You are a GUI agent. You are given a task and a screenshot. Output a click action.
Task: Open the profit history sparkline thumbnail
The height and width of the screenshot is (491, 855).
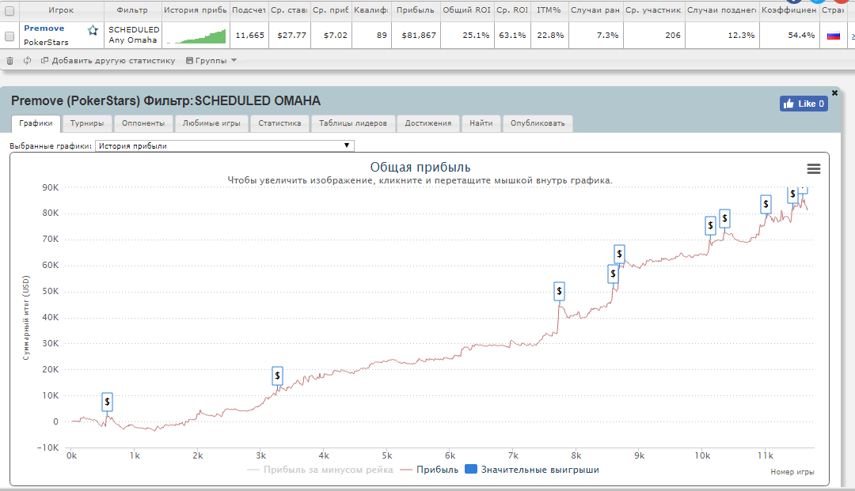(x=196, y=36)
